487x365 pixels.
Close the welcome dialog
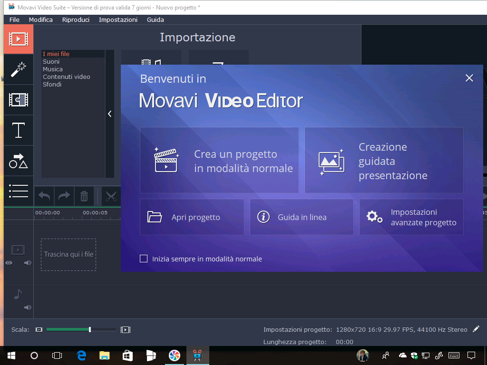click(469, 78)
